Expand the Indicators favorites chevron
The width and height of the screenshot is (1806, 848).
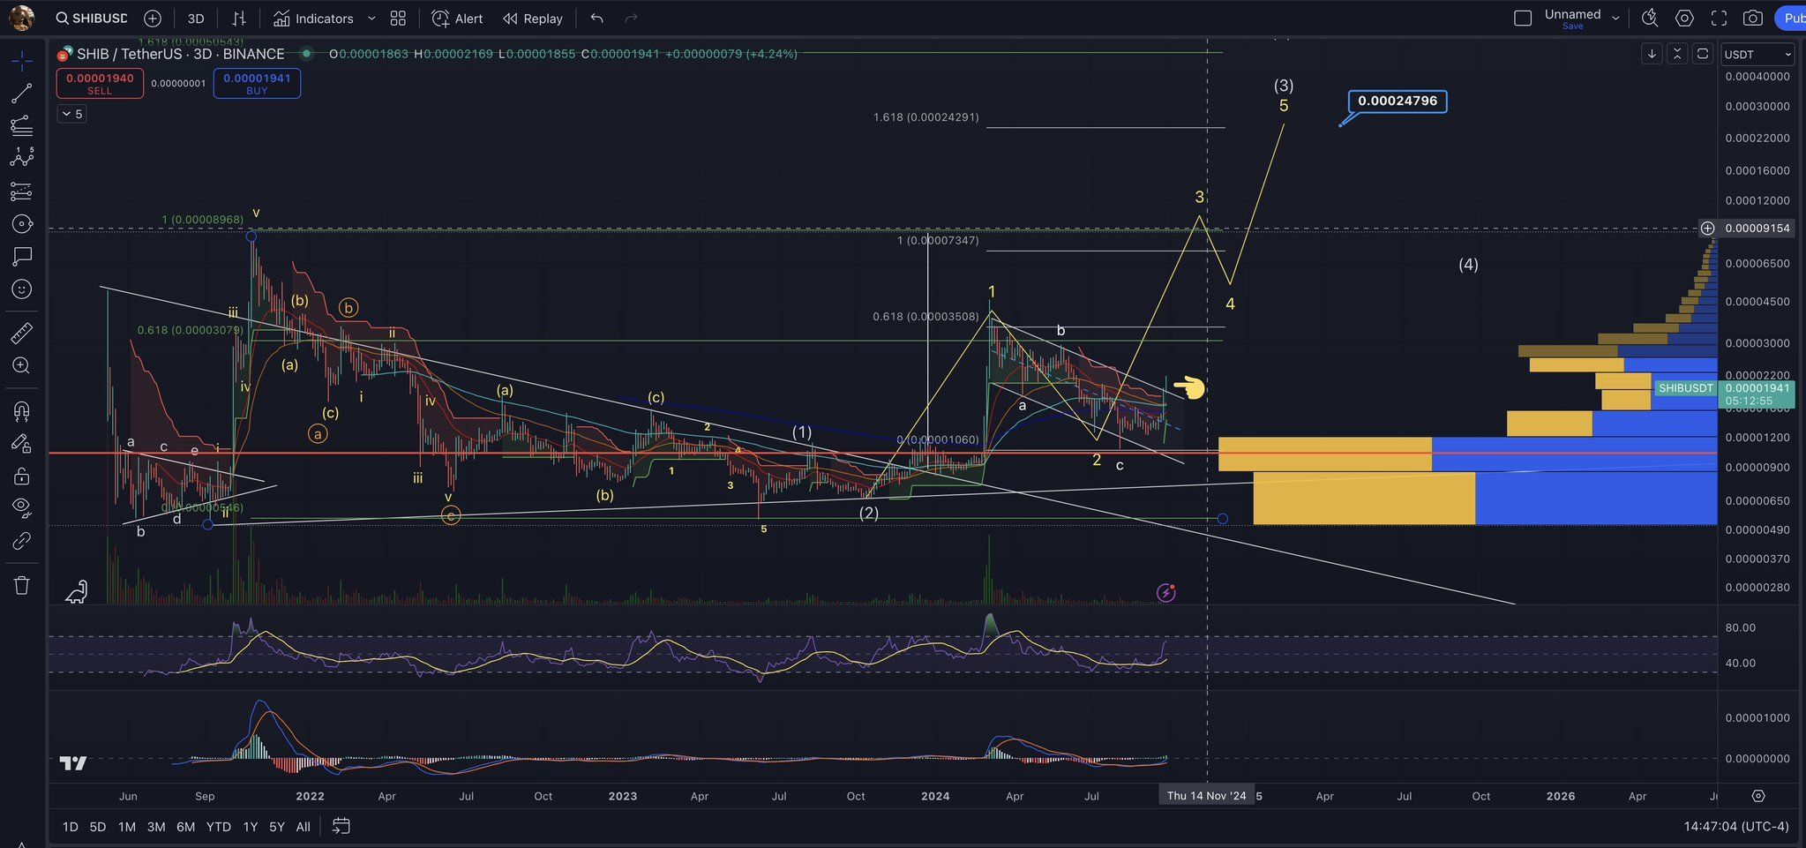[371, 19]
